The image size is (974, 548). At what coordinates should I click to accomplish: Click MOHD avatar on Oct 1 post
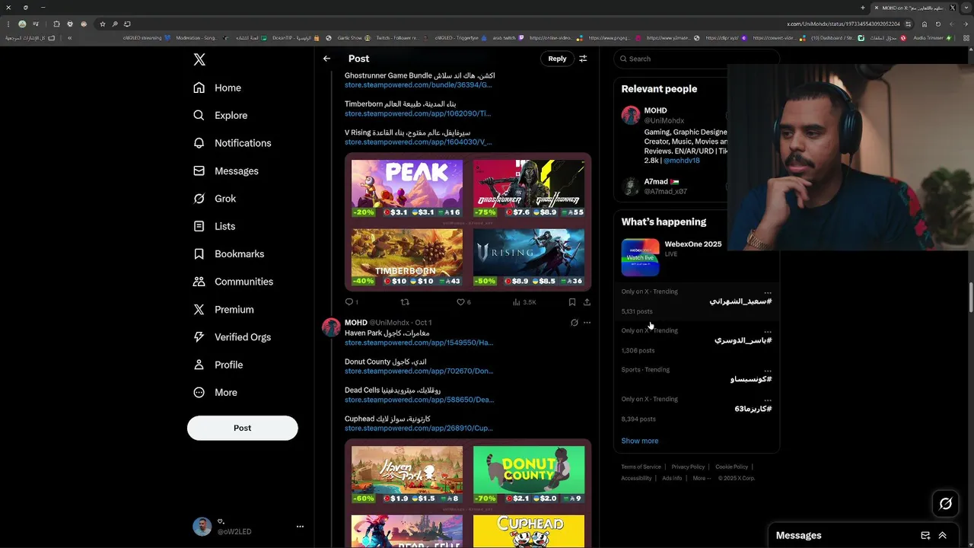pyautogui.click(x=331, y=328)
